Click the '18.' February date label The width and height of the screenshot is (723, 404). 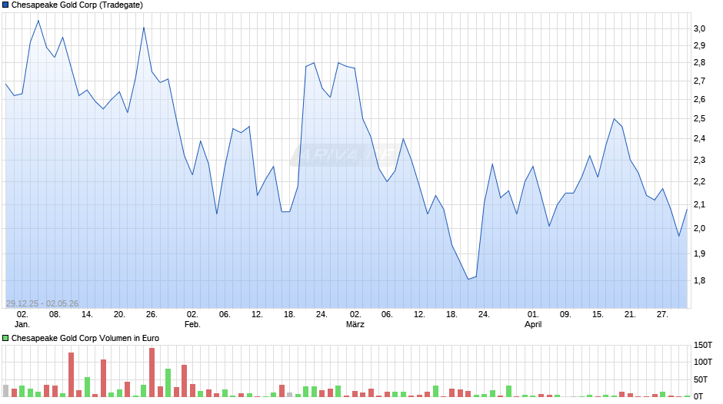[289, 315]
